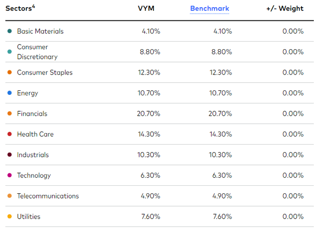Select the Financials sector row label
Screen dimensions: 325x235
tap(32, 114)
